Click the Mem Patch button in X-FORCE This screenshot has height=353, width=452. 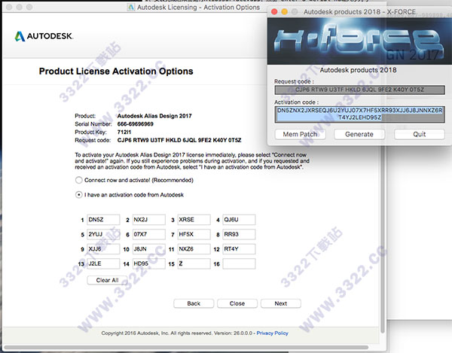300,135
